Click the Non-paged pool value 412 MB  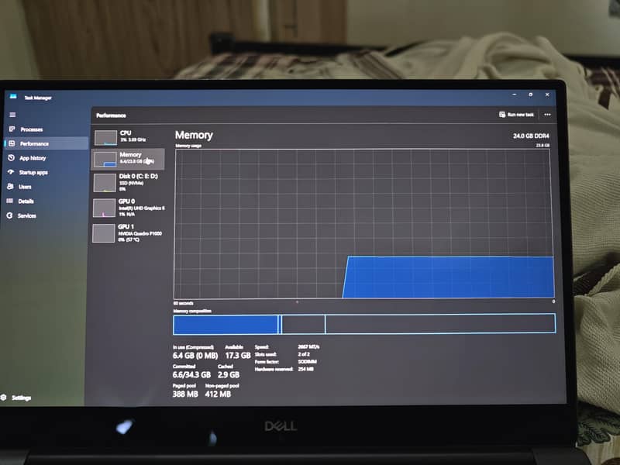click(x=218, y=394)
